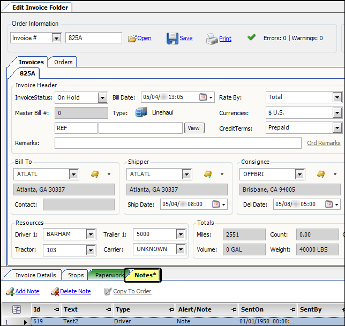Click the green validation checkmark icon
Viewport: 345px width, 326px height.
click(x=251, y=37)
